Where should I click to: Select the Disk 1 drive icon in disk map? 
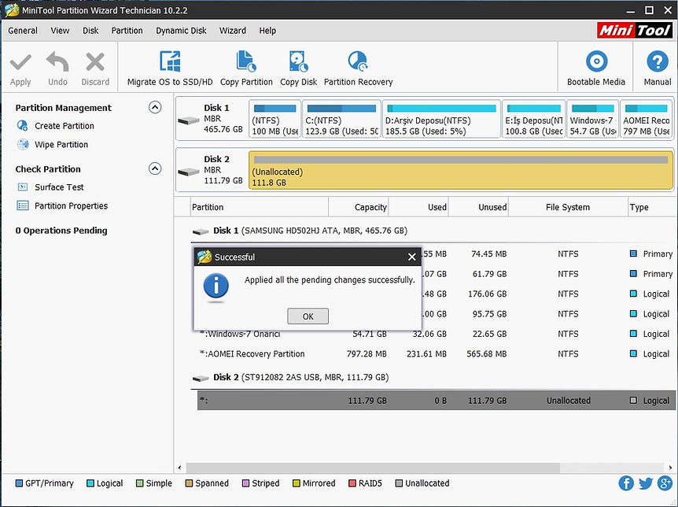coord(189,120)
